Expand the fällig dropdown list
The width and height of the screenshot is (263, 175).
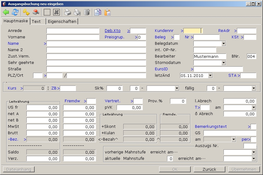pos(254,88)
